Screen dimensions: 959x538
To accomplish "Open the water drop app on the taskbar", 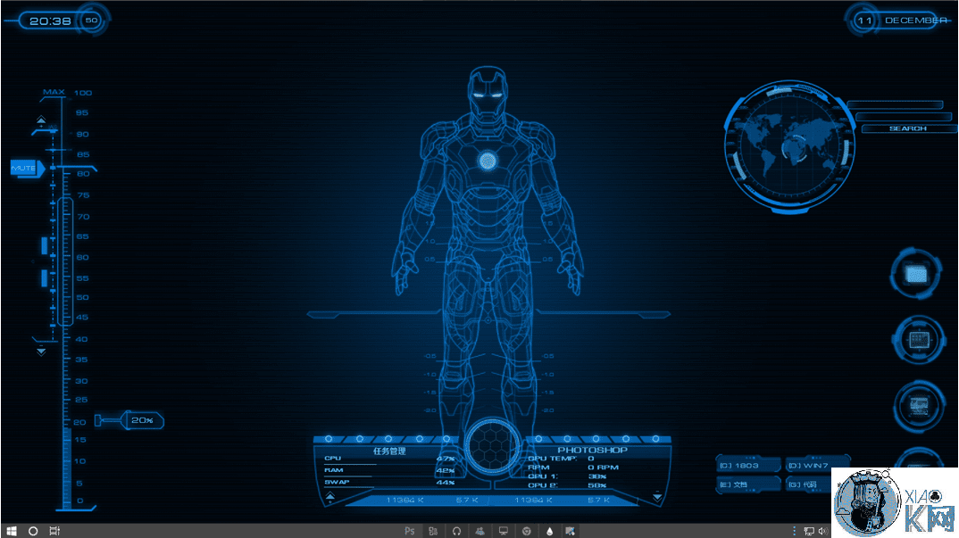I will point(549,531).
